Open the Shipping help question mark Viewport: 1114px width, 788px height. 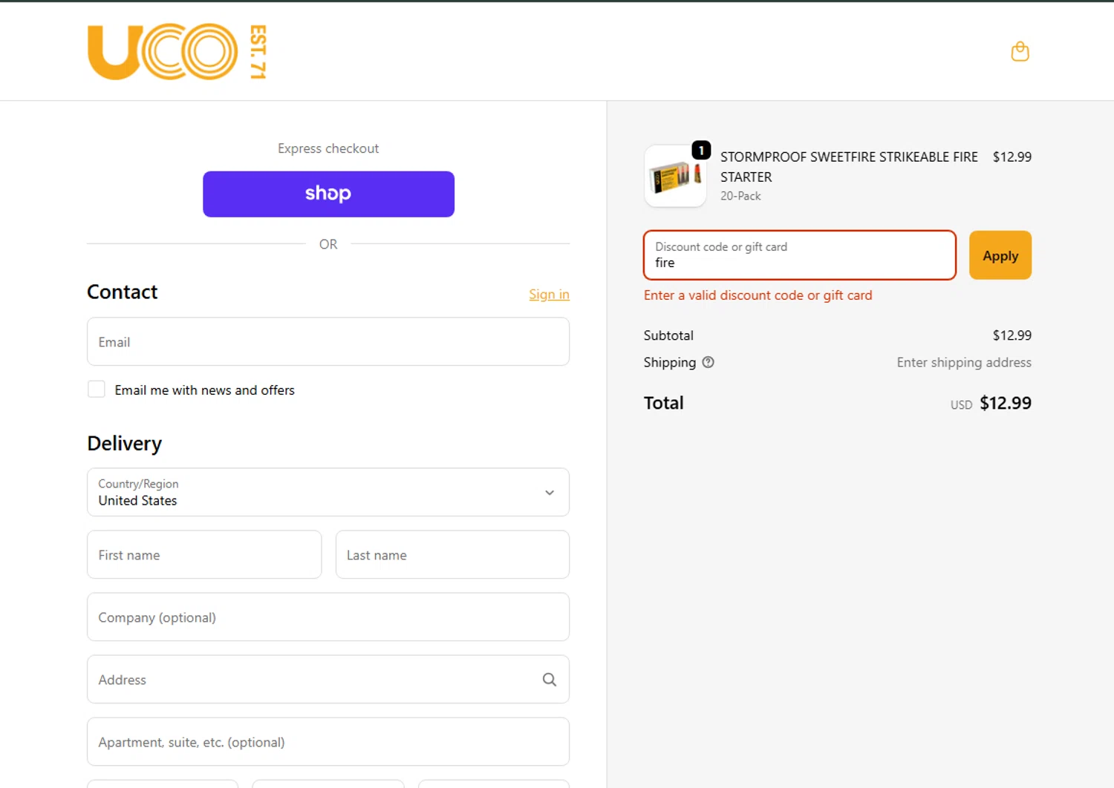pos(708,362)
